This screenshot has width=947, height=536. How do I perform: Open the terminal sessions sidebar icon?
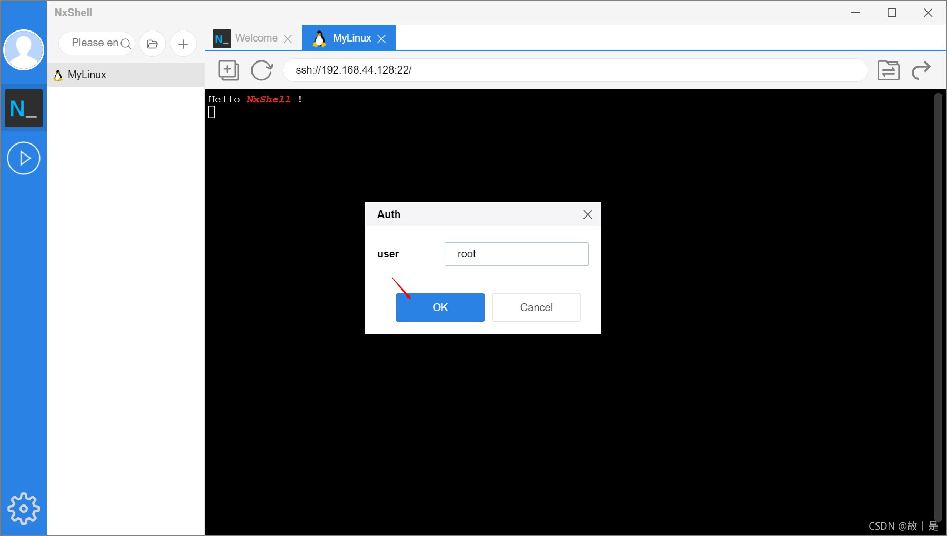pos(24,108)
